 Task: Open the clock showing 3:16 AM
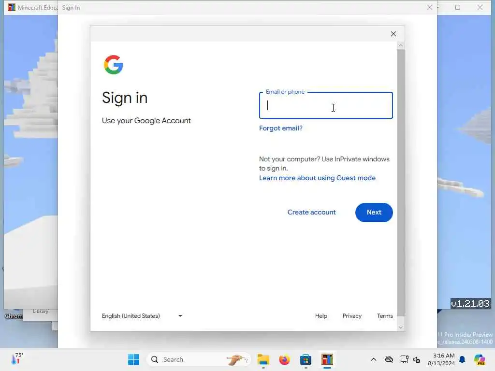coord(441,359)
